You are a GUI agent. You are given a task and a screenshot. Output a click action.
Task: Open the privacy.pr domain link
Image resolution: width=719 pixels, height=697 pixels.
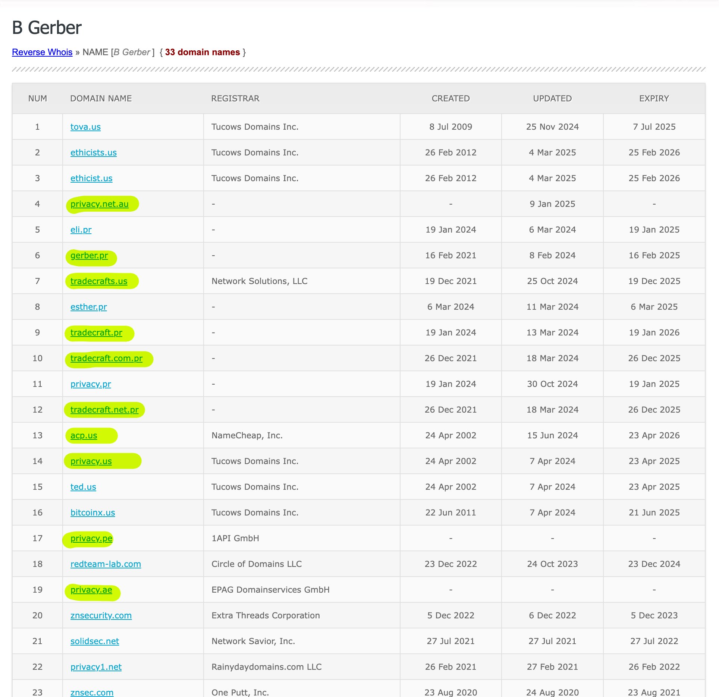91,384
